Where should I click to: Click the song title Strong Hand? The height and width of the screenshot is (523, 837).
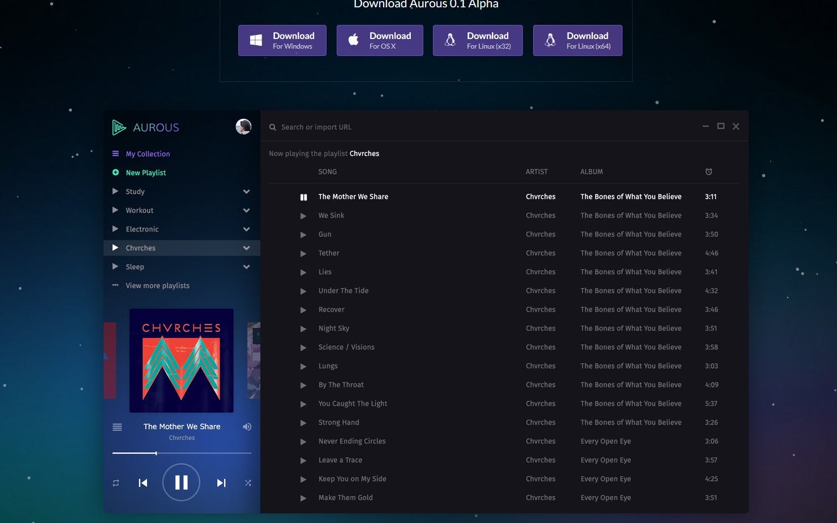(x=338, y=422)
